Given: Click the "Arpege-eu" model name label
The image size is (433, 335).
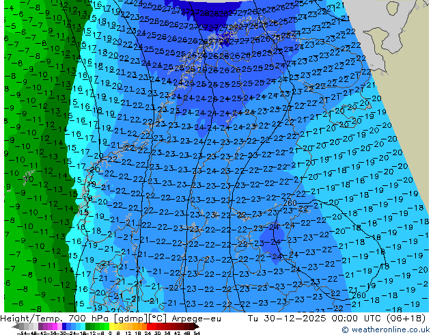Looking at the screenshot, I should click(196, 319).
